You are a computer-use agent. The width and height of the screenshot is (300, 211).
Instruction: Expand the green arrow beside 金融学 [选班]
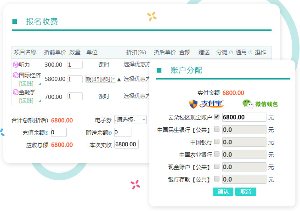(x=40, y=101)
